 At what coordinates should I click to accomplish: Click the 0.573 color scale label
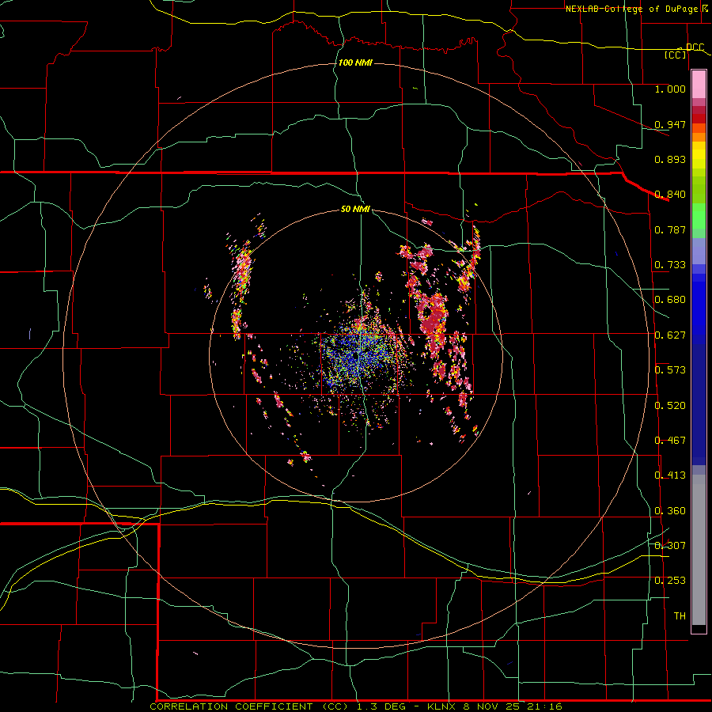pyautogui.click(x=670, y=370)
